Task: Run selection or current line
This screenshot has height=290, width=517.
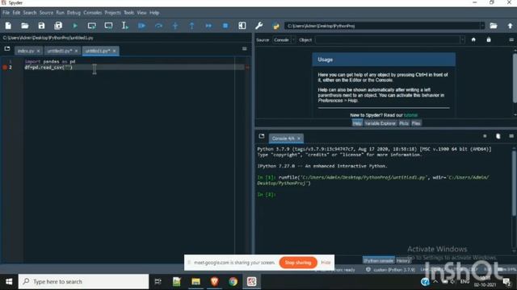Action: coord(125,26)
